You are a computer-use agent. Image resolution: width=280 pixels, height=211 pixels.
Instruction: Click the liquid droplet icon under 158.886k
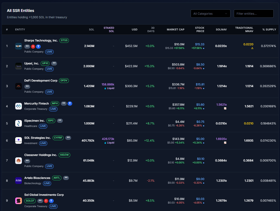pyautogui.click(x=105, y=88)
